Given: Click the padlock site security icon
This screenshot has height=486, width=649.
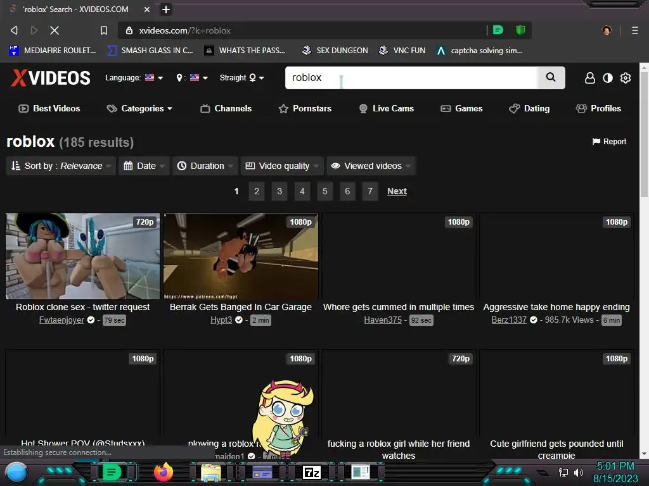Looking at the screenshot, I should tap(129, 30).
